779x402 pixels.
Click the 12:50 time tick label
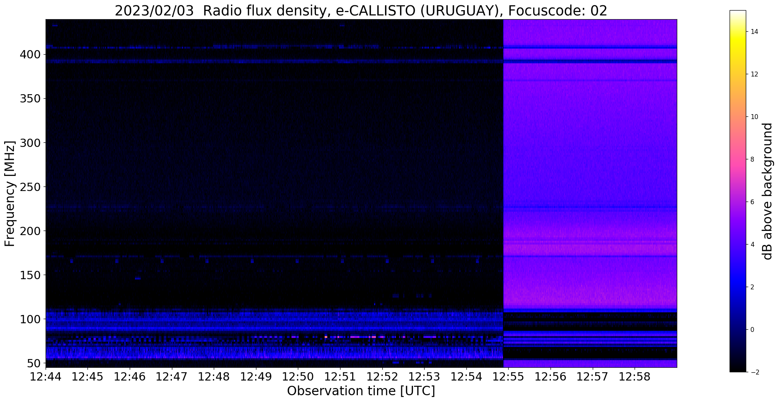(x=298, y=376)
